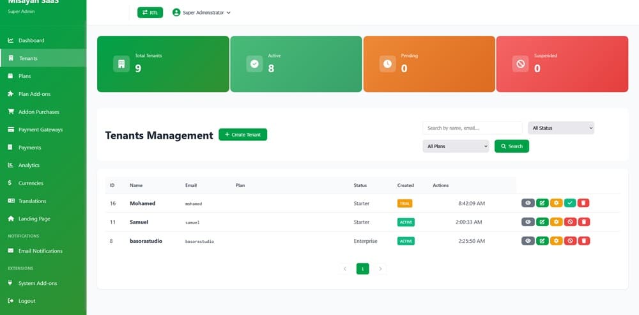Suspend the Samuel tenant with ban icon

tap(570, 222)
